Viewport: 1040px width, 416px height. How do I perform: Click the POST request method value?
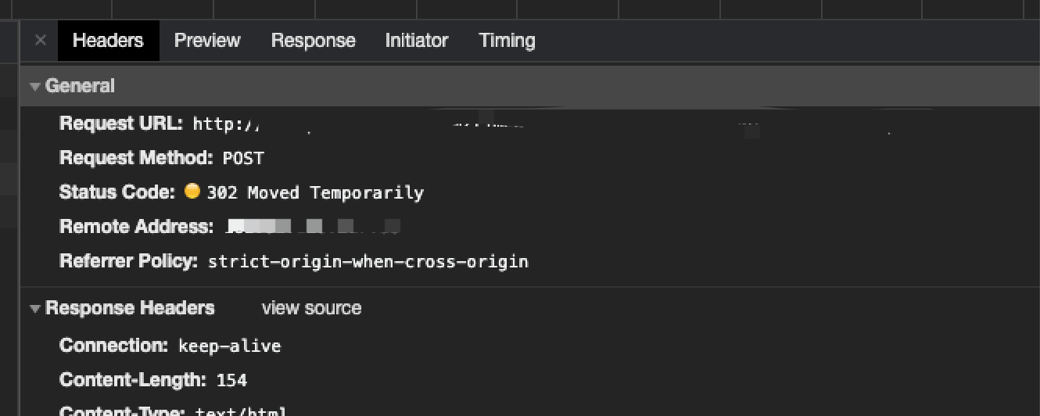243,159
